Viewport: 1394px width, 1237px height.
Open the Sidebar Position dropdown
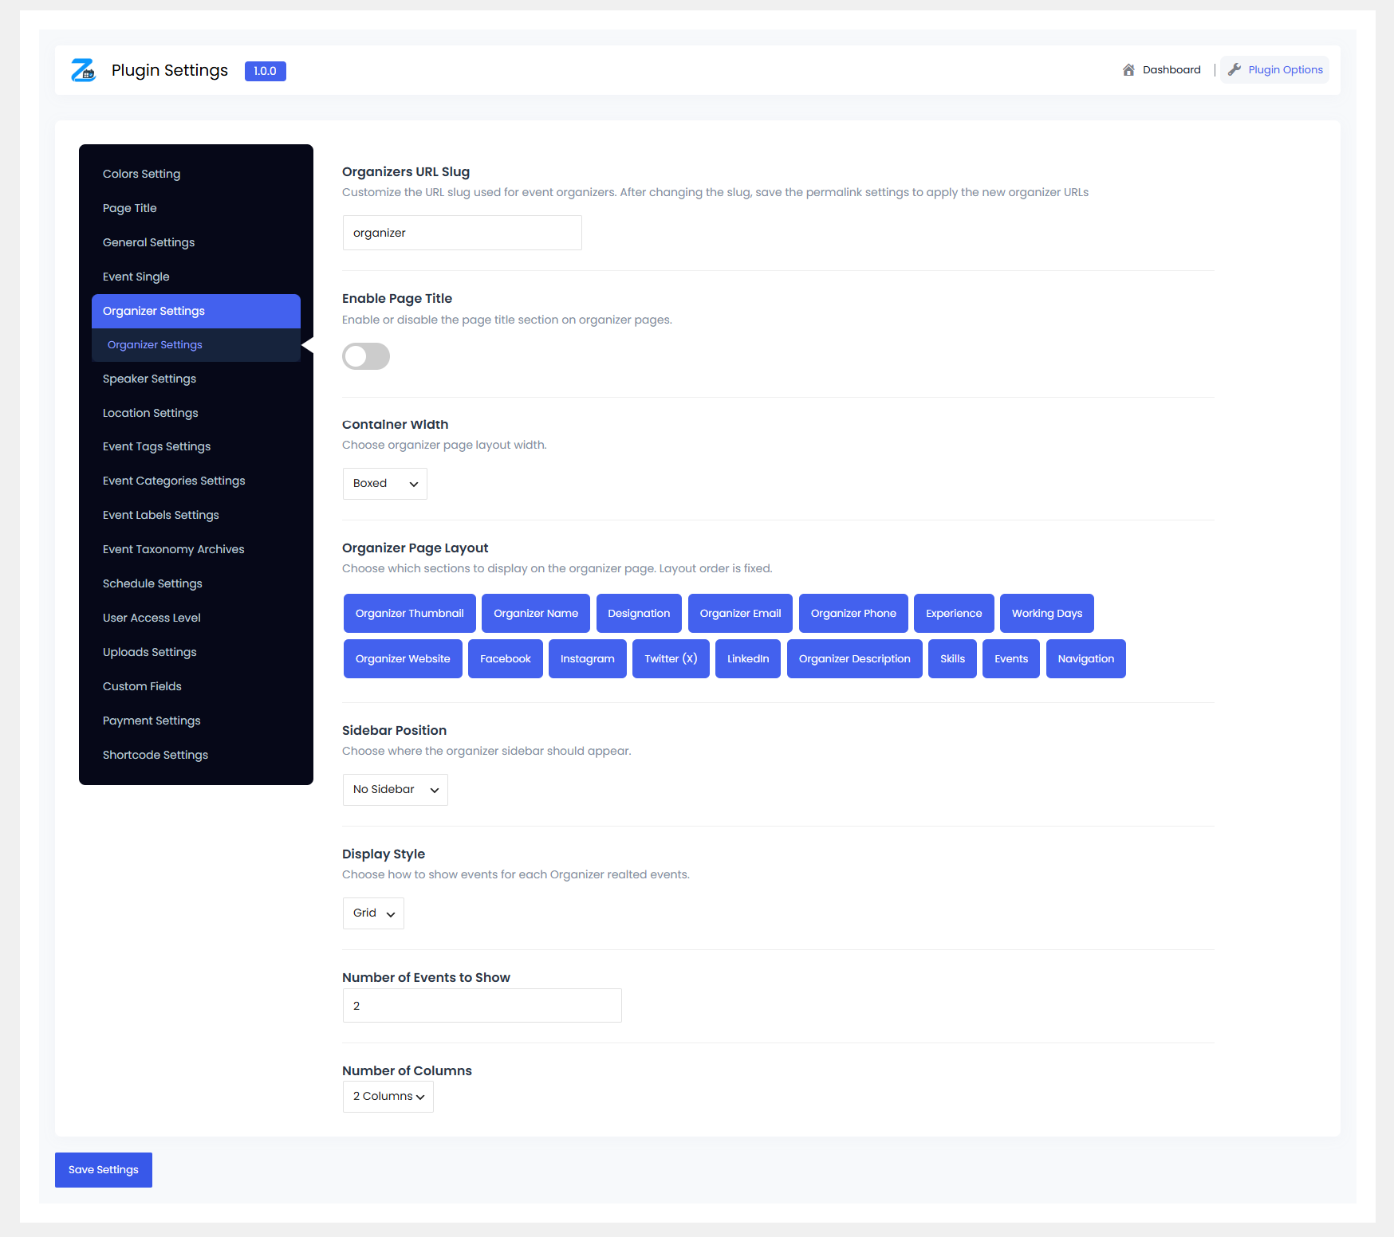pos(396,790)
